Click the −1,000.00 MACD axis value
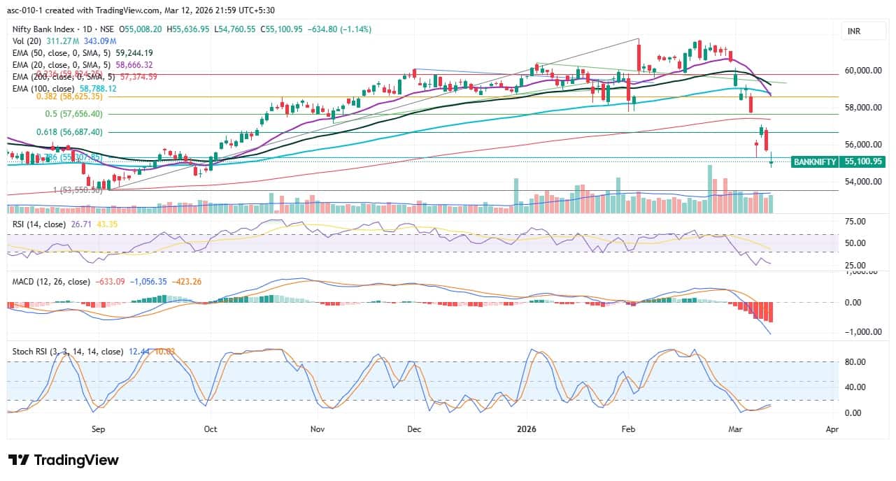This screenshot has width=896, height=481. 862,332
